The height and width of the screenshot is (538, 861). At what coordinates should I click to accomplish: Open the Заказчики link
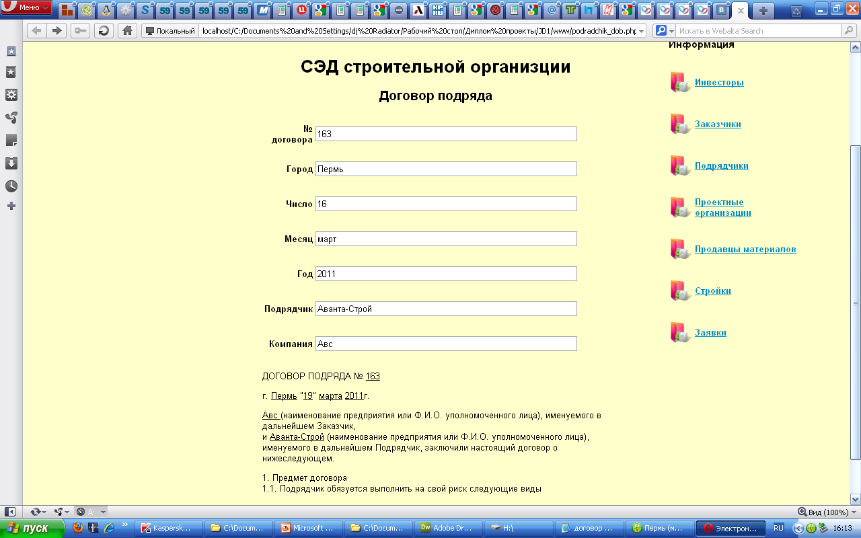[718, 124]
